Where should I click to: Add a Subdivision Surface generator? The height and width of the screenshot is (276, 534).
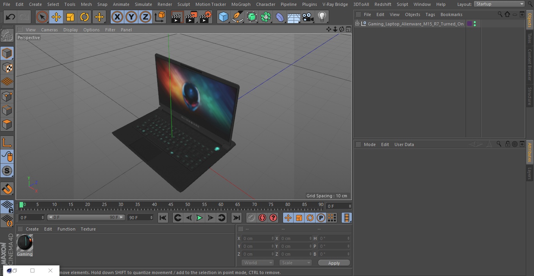tap(252, 17)
